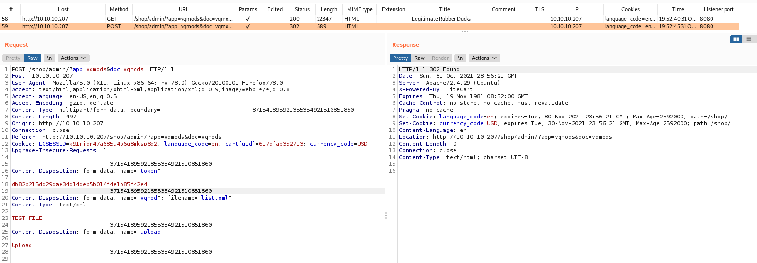The height and width of the screenshot is (263, 757).
Task: Toggle Params checkmark in row 59
Action: tap(248, 26)
